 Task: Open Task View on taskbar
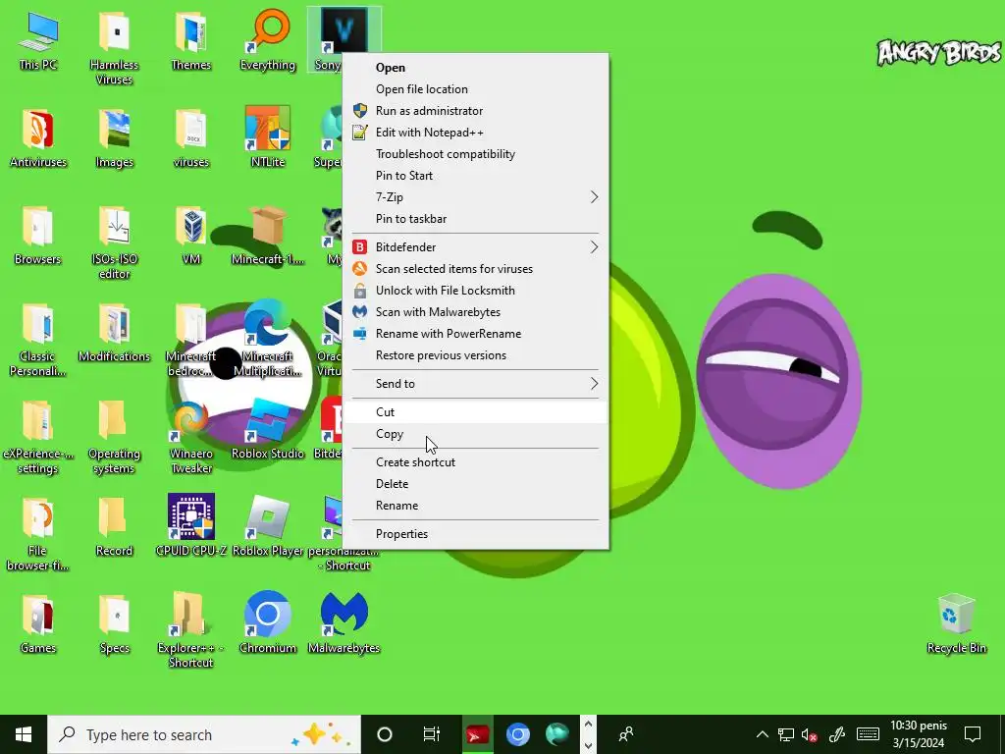(432, 734)
